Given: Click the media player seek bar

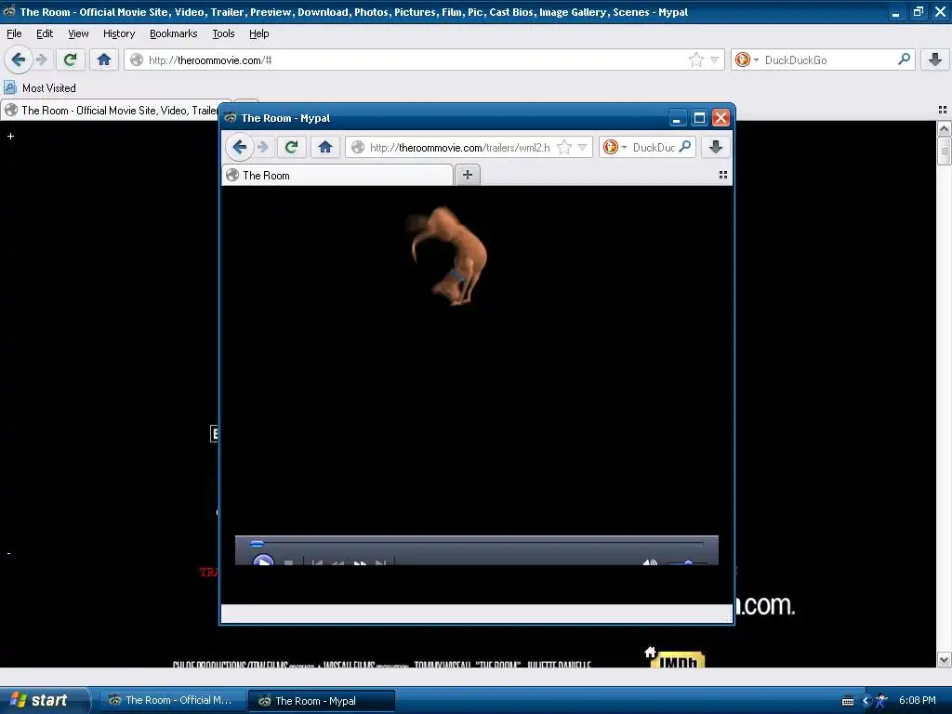Looking at the screenshot, I should 477,543.
